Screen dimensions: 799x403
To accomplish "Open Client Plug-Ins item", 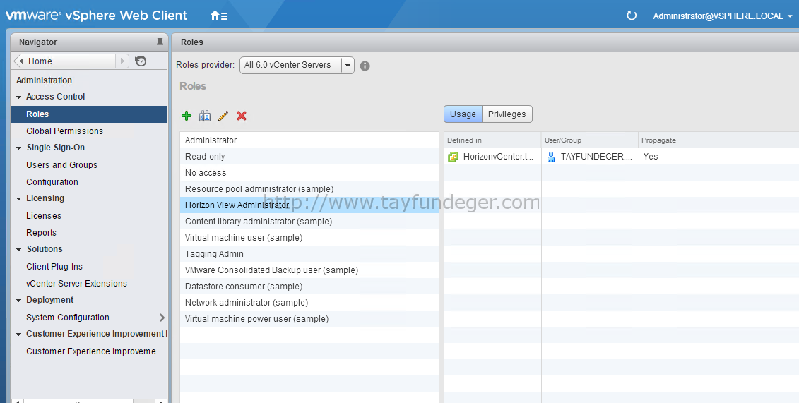I will tap(54, 267).
